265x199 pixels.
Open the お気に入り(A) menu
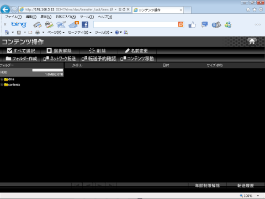[x=66, y=17]
